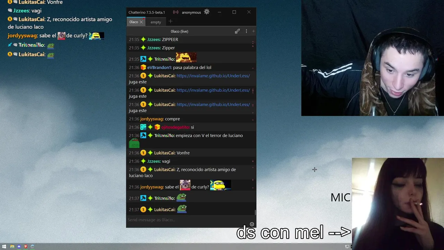Click pepe emote in LukitasCai's 21:37 message
This screenshot has width=444, height=250.
pyautogui.click(x=182, y=209)
